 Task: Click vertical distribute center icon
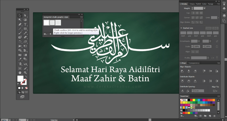(x=189, y=81)
